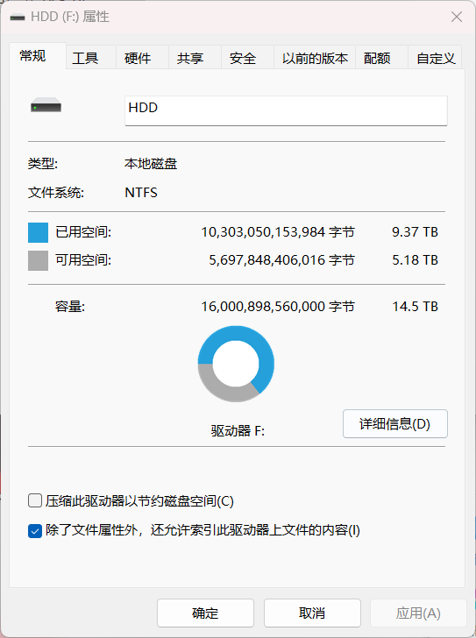Screen dimensions: 476x638
Task: Open the 硬件 tab
Action: click(x=138, y=58)
